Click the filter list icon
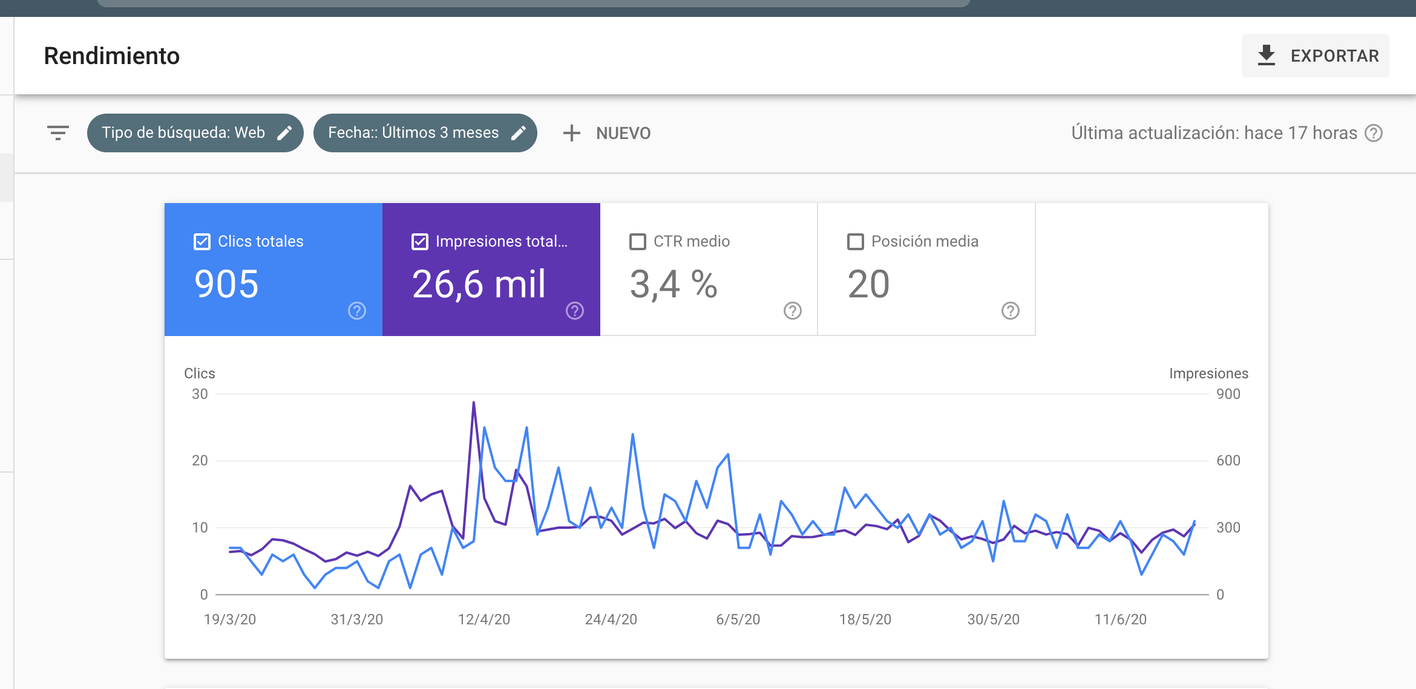1416x689 pixels. point(58,133)
